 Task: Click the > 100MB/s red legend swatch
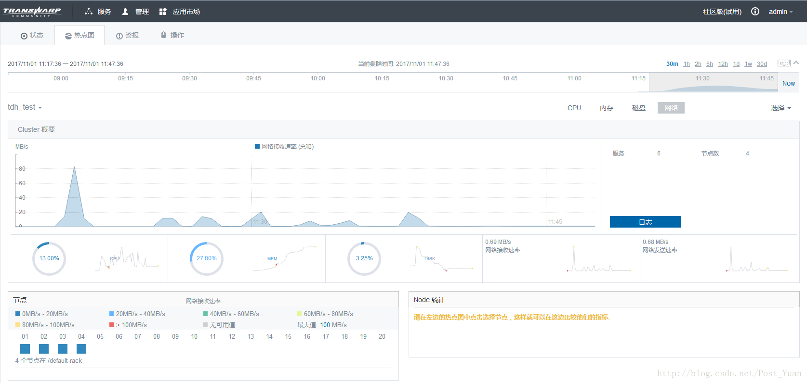pyautogui.click(x=112, y=325)
